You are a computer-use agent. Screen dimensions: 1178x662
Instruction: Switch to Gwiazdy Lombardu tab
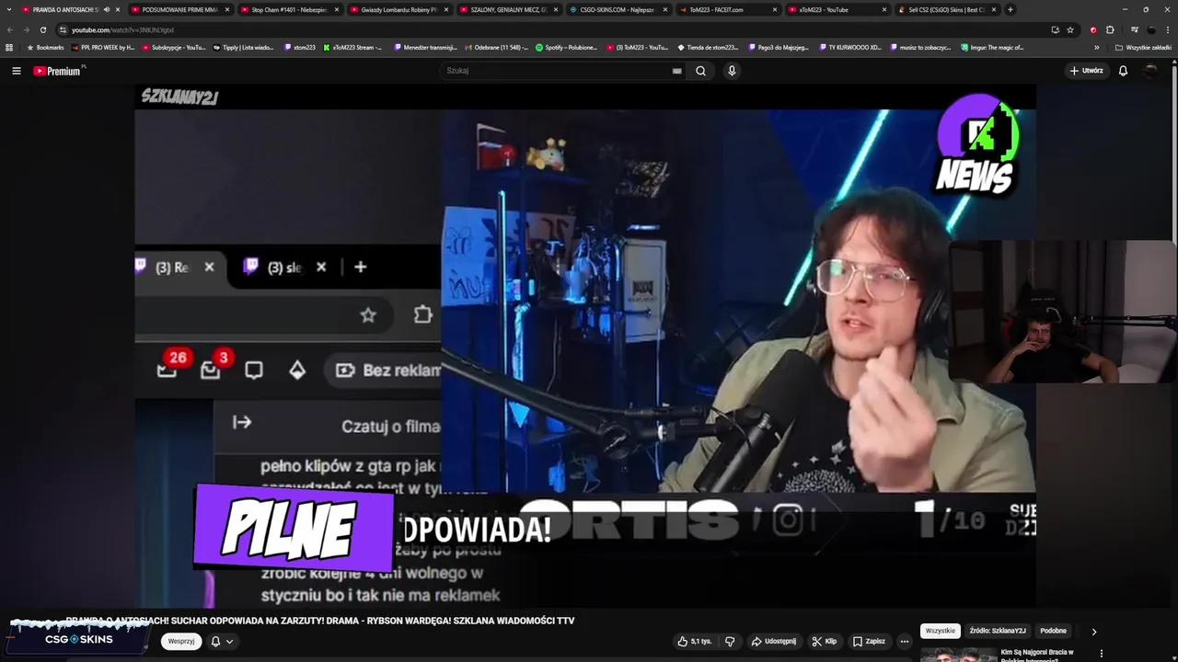click(398, 9)
